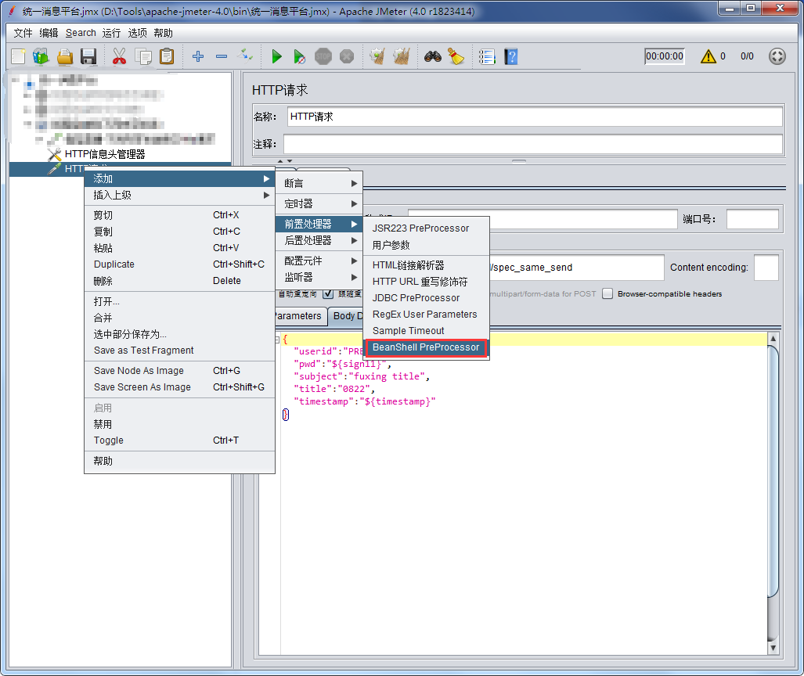Screen dimensions: 804x676
Task: Open Search with binoculars icon
Action: [433, 56]
